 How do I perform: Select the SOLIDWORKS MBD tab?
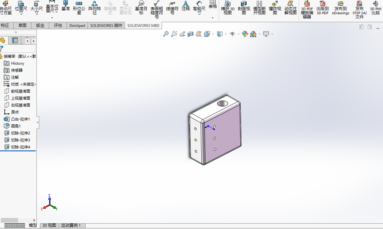[x=144, y=25]
